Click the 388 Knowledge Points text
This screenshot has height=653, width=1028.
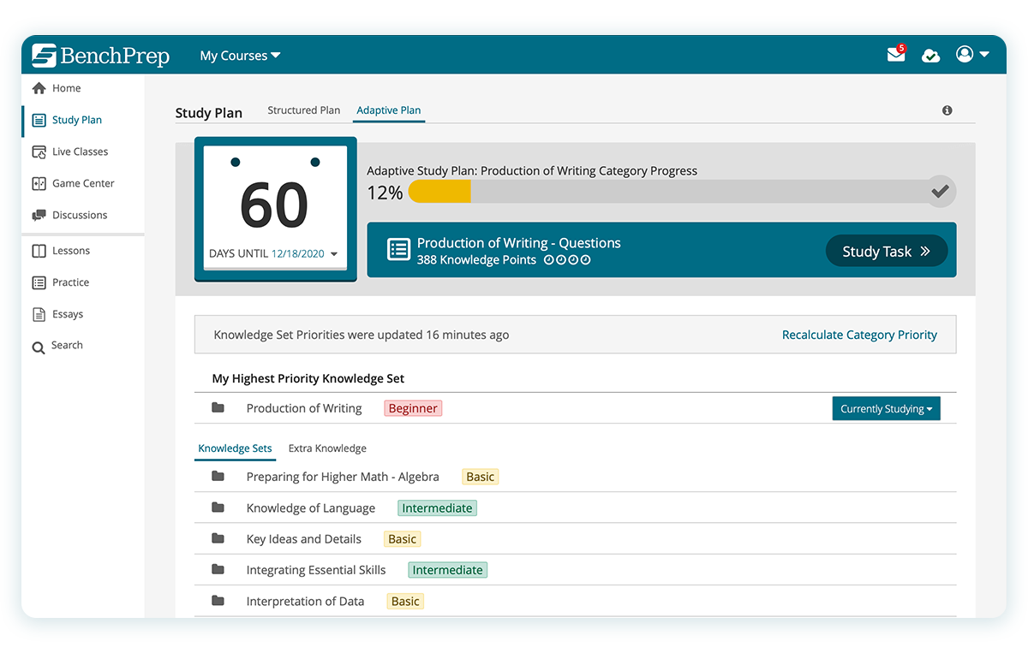tap(476, 260)
